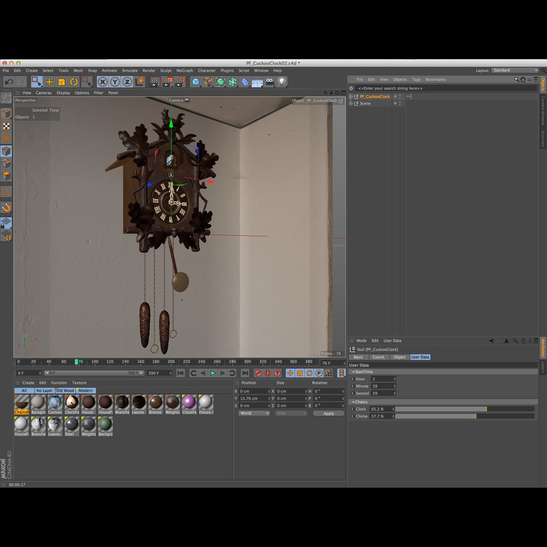Open the viewport Cameras menu

point(43,93)
